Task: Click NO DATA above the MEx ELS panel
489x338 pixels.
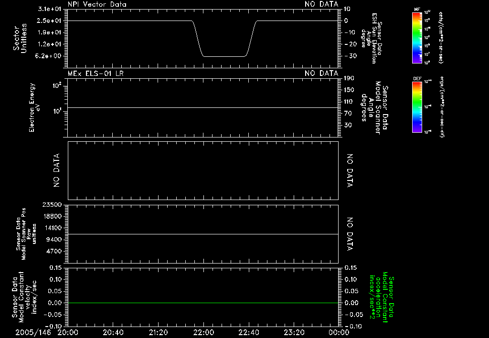Action: pos(321,73)
